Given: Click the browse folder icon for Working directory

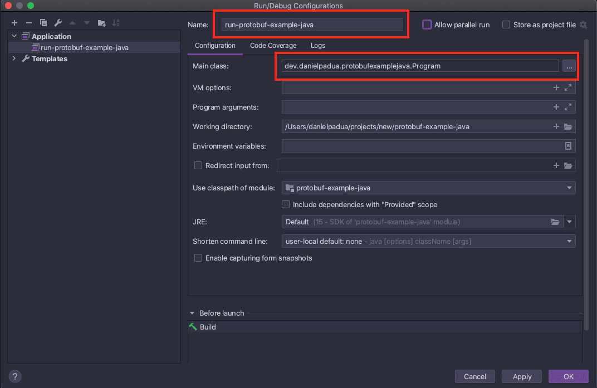Looking at the screenshot, I should point(568,127).
